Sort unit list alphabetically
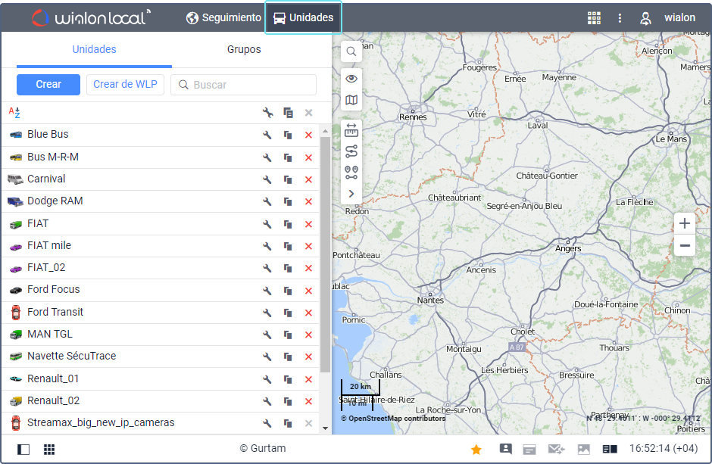 pyautogui.click(x=14, y=113)
